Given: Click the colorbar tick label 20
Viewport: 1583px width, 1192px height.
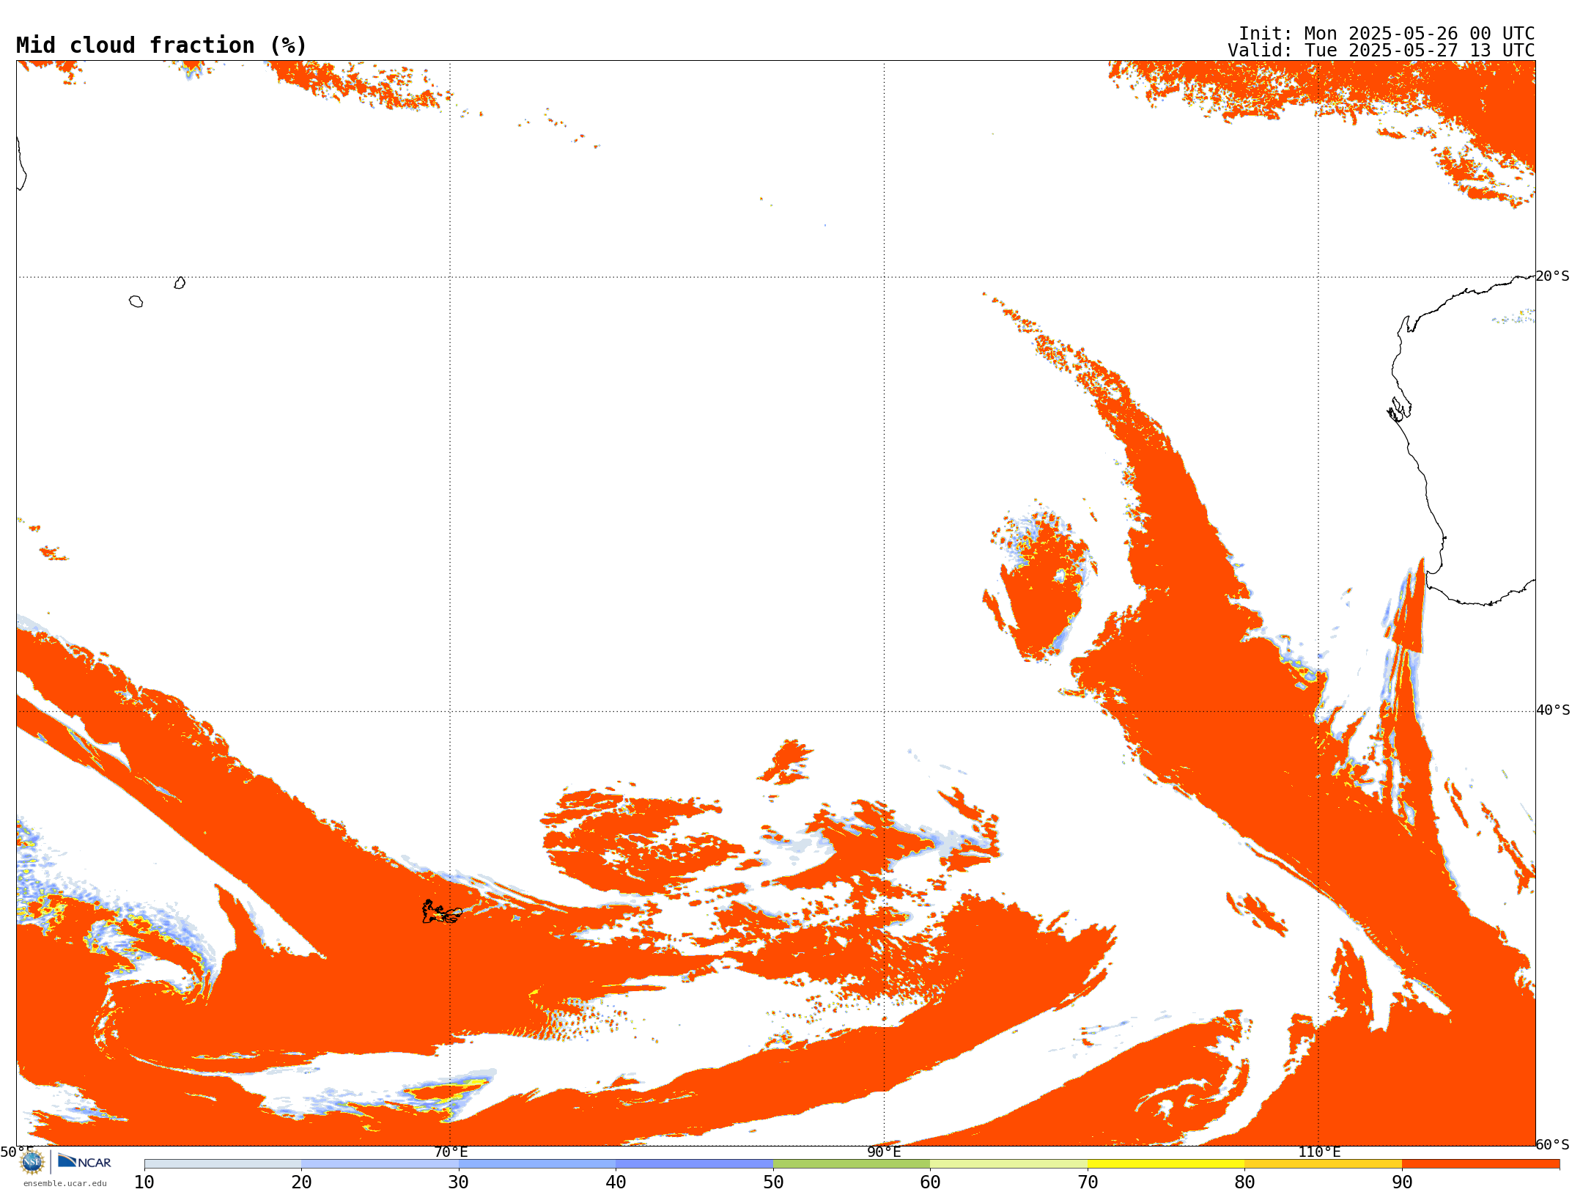Looking at the screenshot, I should click(301, 1182).
